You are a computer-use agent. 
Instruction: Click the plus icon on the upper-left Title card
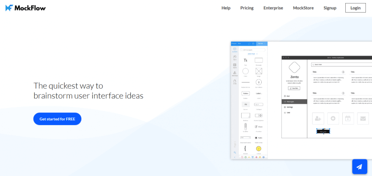(x=343, y=72)
